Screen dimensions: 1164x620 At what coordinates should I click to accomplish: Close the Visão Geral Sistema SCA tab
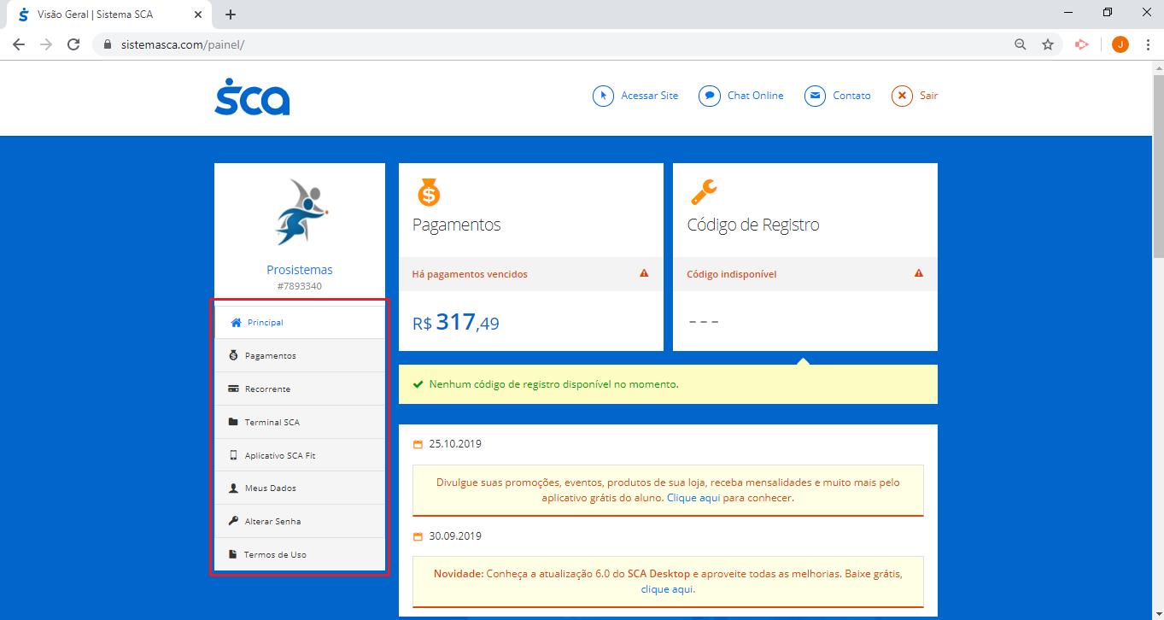click(x=198, y=15)
